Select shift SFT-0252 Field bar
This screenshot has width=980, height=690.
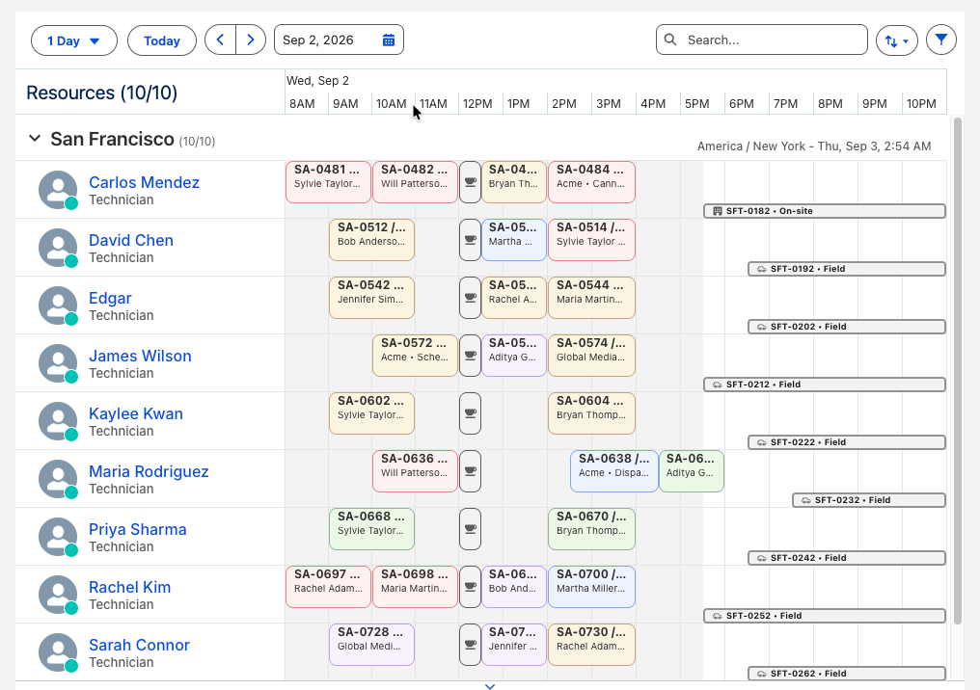pos(825,616)
